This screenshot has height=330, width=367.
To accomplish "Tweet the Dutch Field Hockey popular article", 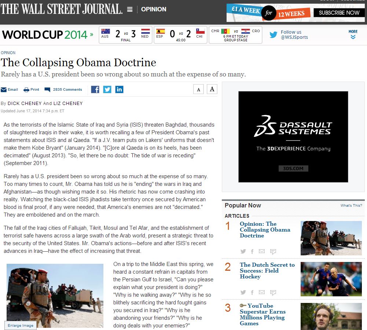I will point(243,292).
